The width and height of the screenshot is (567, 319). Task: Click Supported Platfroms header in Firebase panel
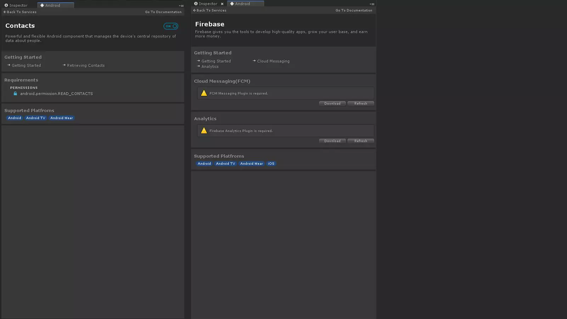click(x=219, y=156)
